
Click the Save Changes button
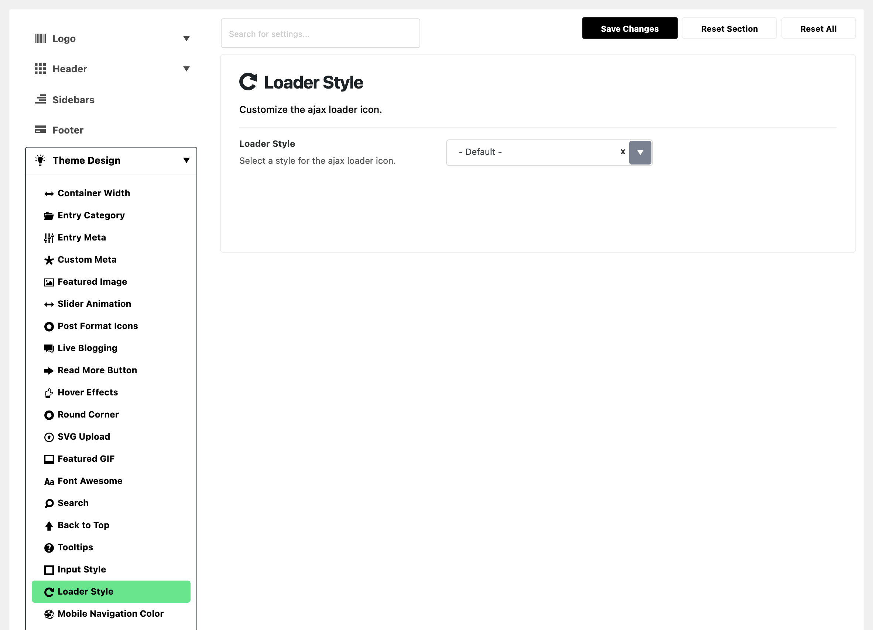click(x=630, y=28)
